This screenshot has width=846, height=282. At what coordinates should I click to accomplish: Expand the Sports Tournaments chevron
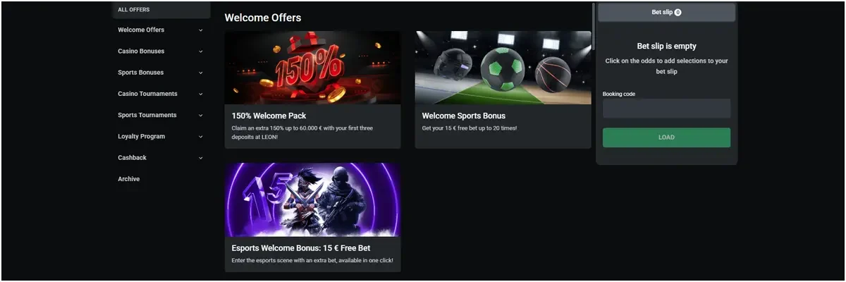[201, 115]
